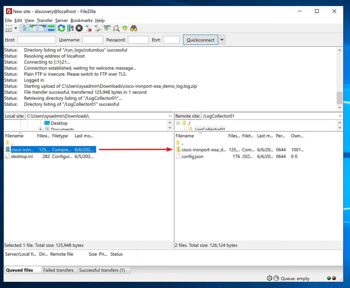Switch to Queued files tab
Image resolution: width=350 pixels, height=288 pixels.
pyautogui.click(x=23, y=270)
